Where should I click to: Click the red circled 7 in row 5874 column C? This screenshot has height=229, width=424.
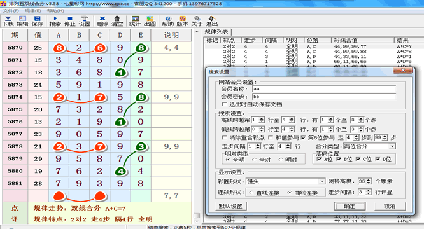[100, 97]
